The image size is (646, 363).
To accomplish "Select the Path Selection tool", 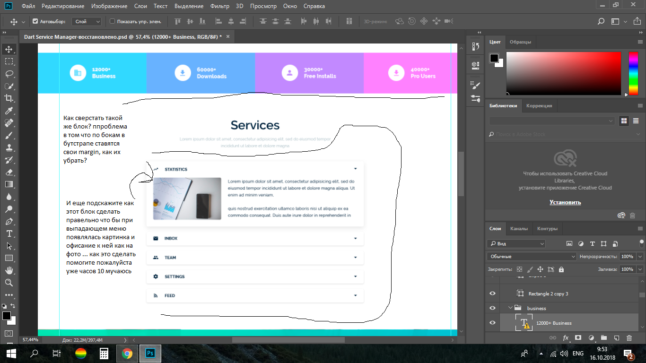I will coord(9,246).
